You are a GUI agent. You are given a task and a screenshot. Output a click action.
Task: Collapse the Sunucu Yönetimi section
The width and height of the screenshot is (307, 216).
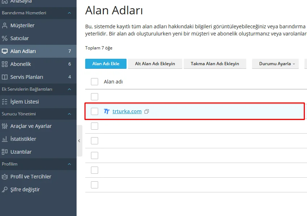click(70, 114)
